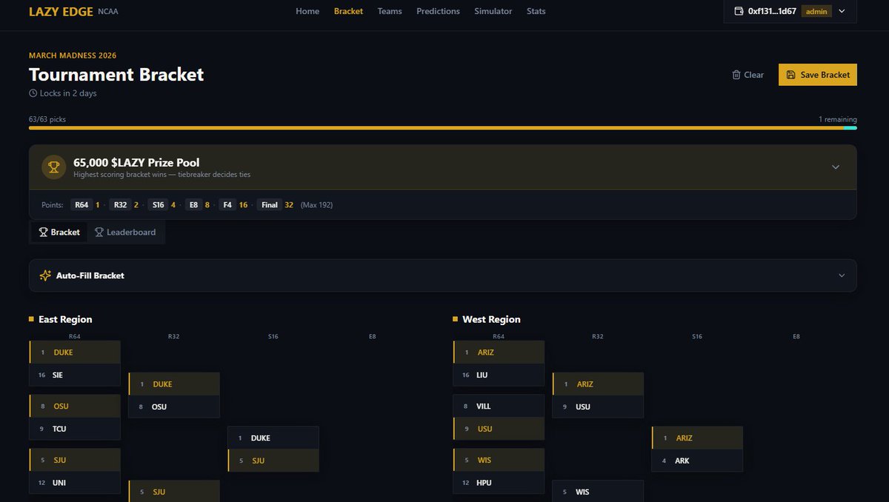Pick LIU in West R64
889x502 pixels.
point(499,375)
